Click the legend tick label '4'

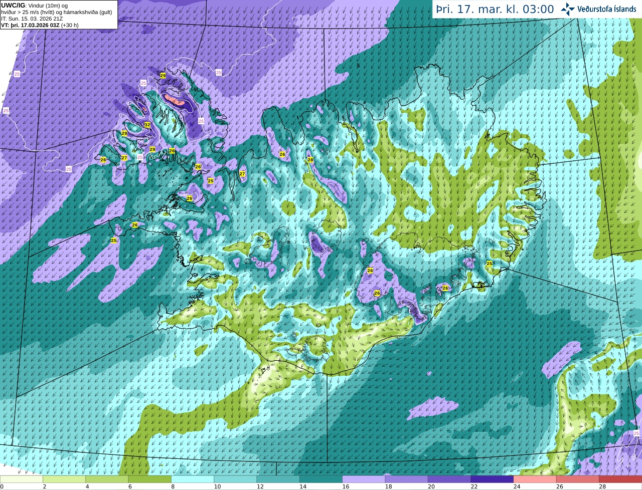[87, 486]
